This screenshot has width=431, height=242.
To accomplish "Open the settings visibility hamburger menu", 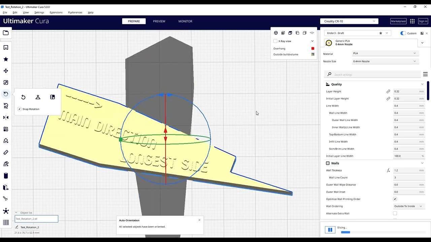I will point(425,74).
